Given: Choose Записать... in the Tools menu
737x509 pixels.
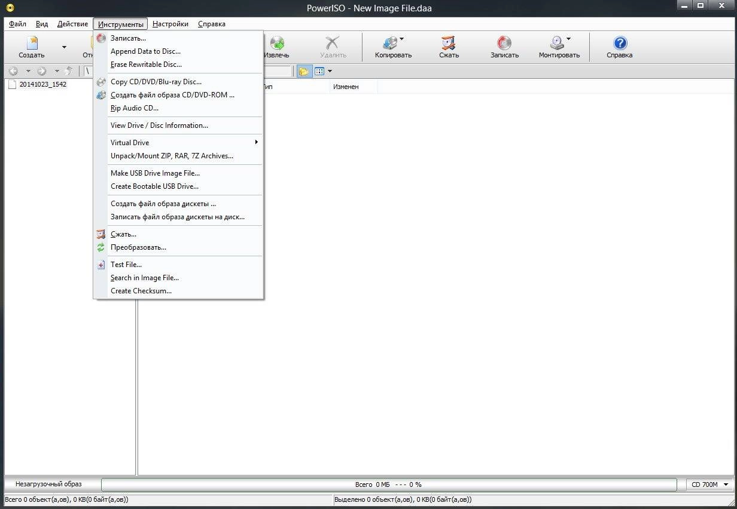Looking at the screenshot, I should [x=178, y=38].
